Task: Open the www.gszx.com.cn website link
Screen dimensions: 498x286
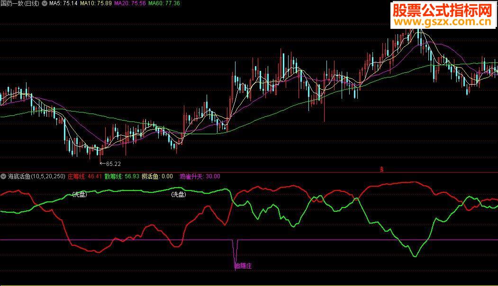Action: (443, 22)
